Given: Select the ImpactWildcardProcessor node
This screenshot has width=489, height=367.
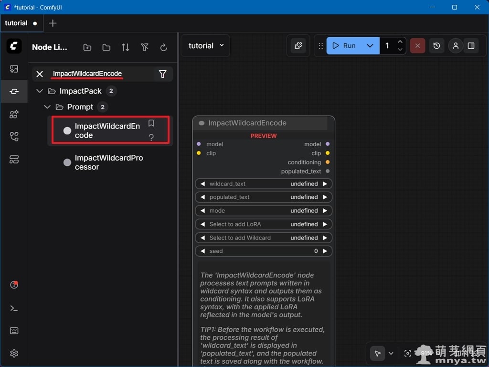Looking at the screenshot, I should (x=108, y=162).
